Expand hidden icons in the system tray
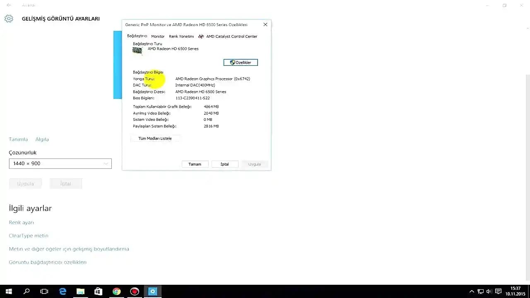Screen dimensions: 530x298 (x=472, y=291)
